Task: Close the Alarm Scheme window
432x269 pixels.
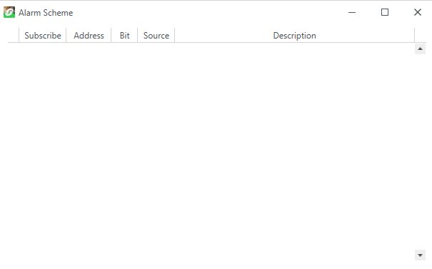Action: pos(418,12)
